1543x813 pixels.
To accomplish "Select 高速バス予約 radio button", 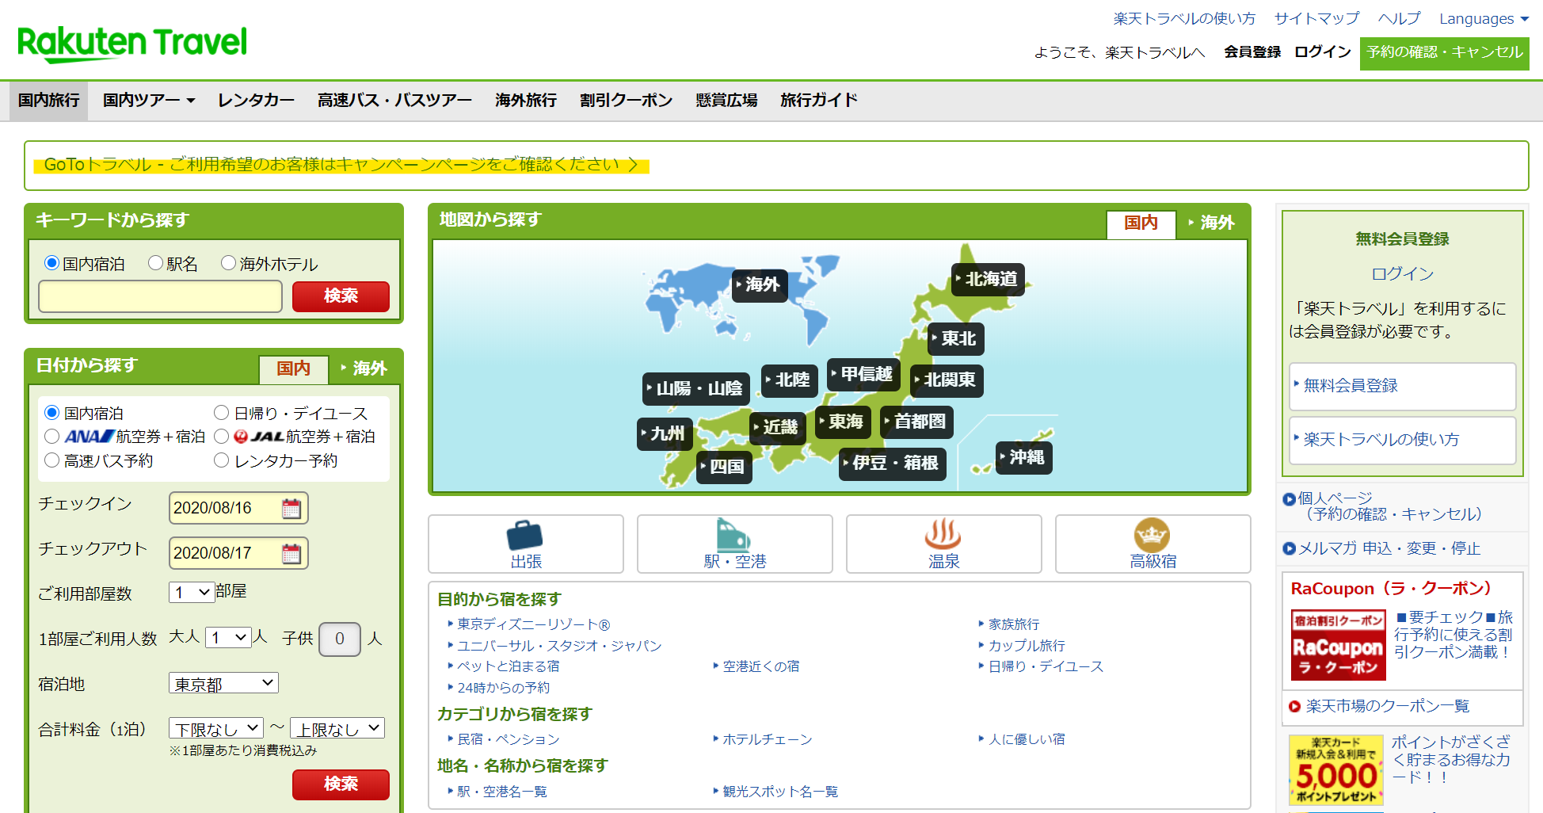I will pyautogui.click(x=52, y=460).
